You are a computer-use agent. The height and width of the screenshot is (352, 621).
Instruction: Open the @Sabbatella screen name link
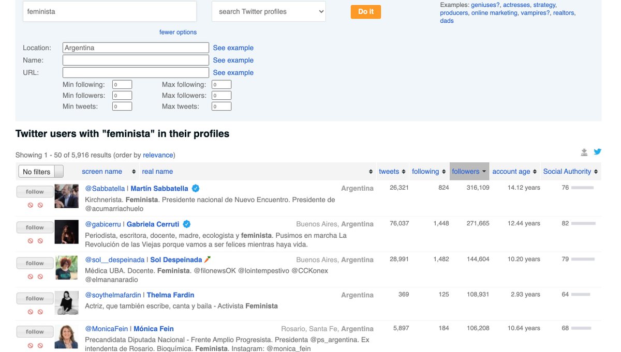[x=105, y=189]
